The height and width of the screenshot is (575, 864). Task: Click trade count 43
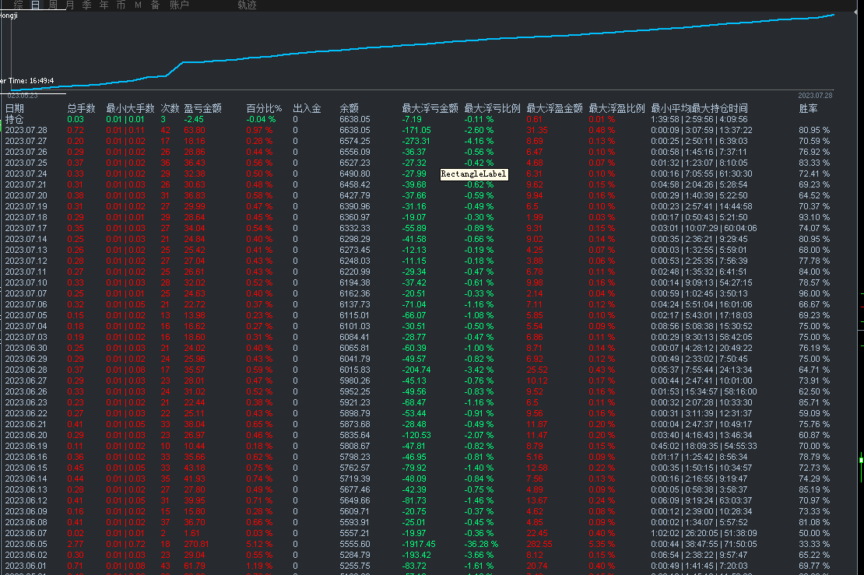(165, 566)
